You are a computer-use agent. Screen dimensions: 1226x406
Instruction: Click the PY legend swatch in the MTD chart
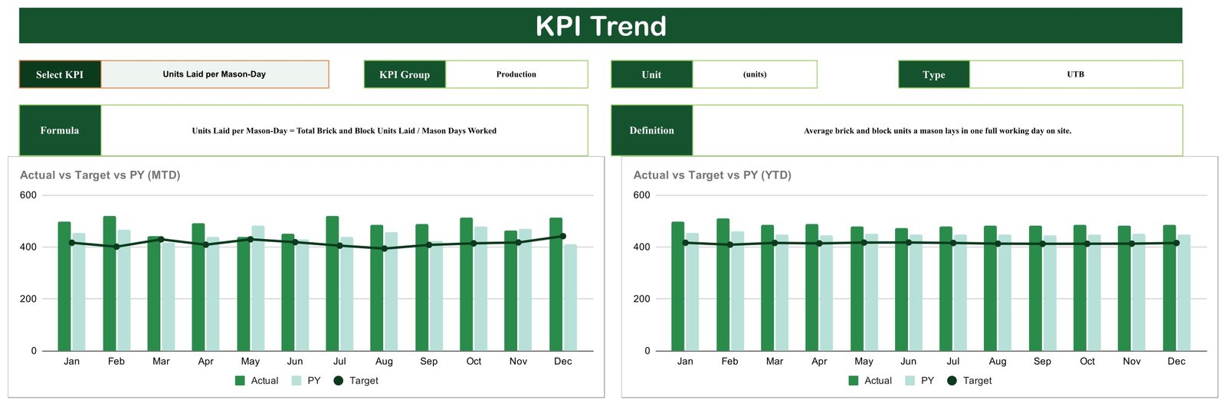(297, 381)
